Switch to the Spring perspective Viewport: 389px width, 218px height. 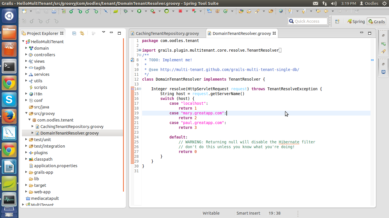356,22
